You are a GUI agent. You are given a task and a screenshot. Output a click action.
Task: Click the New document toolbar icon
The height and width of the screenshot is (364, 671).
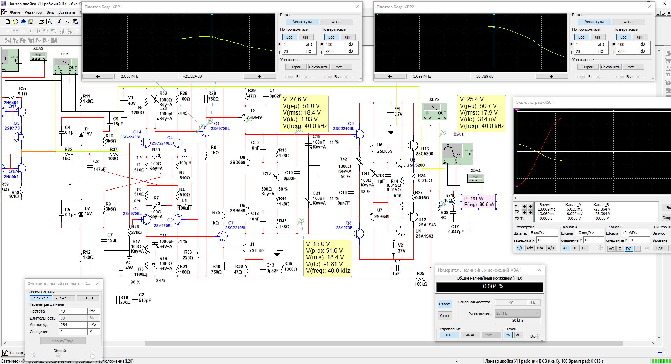pos(8,22)
